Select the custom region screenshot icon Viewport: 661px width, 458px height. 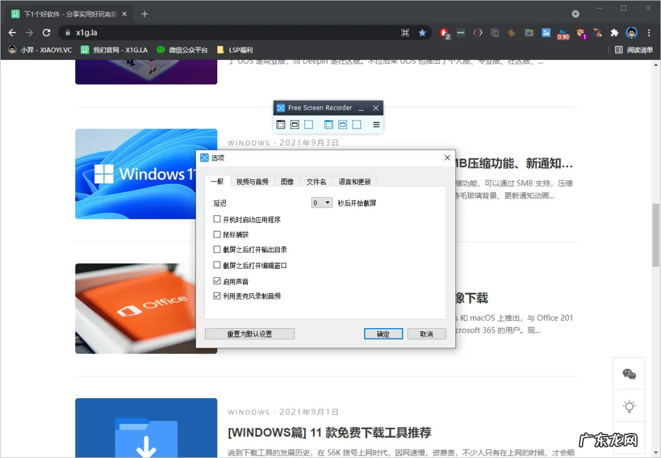[308, 124]
